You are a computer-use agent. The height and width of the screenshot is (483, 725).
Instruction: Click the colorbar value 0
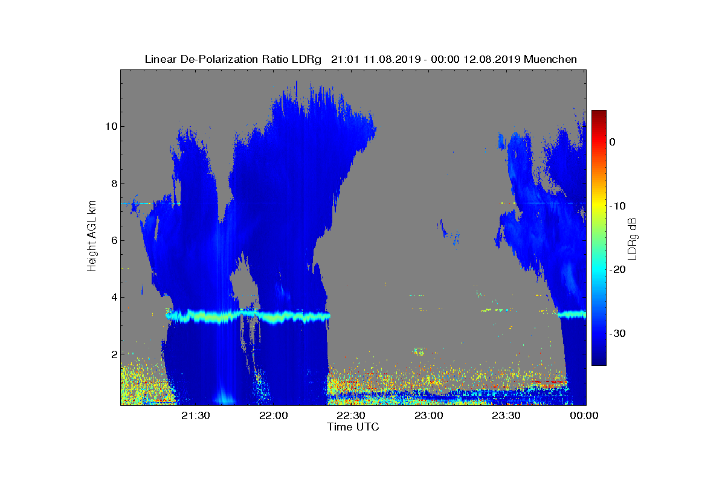(612, 142)
